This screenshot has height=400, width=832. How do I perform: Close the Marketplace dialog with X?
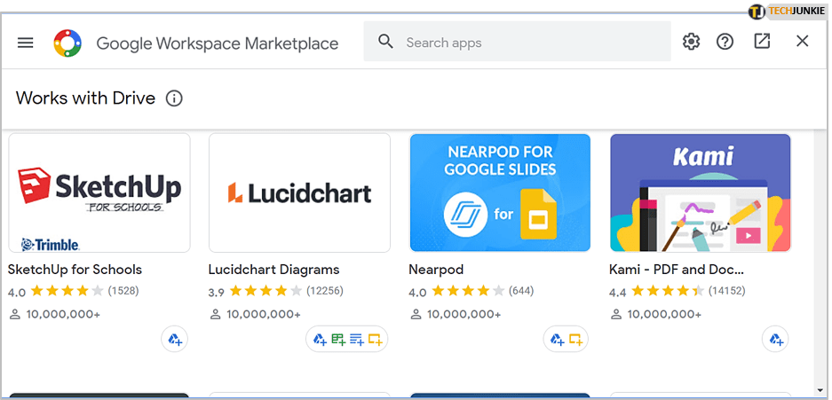pyautogui.click(x=802, y=42)
